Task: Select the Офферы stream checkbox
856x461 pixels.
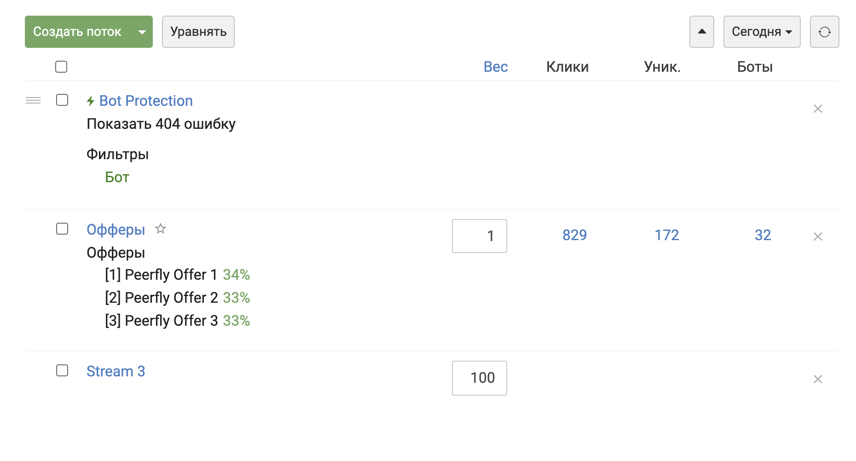Action: [x=62, y=229]
